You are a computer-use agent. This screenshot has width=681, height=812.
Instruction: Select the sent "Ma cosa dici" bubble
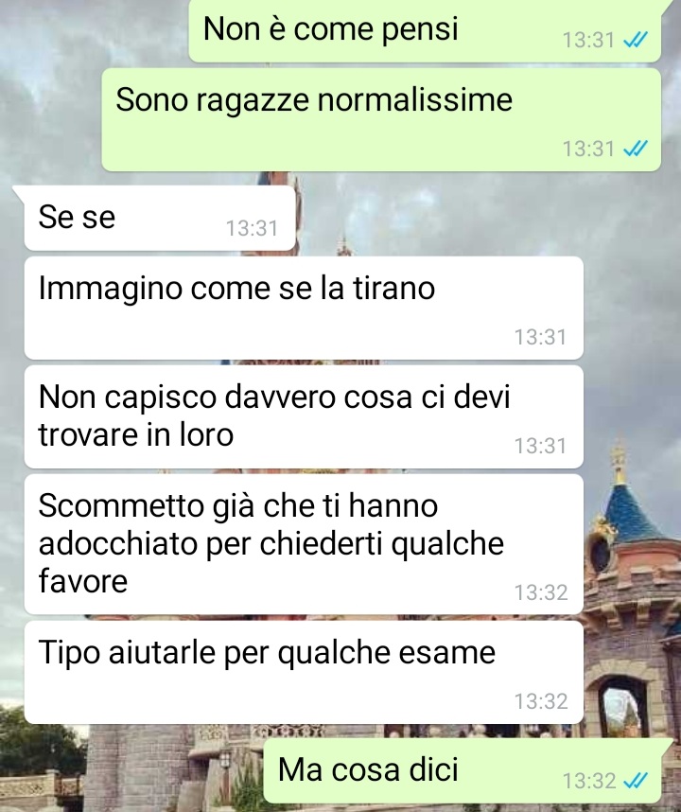tap(463, 770)
